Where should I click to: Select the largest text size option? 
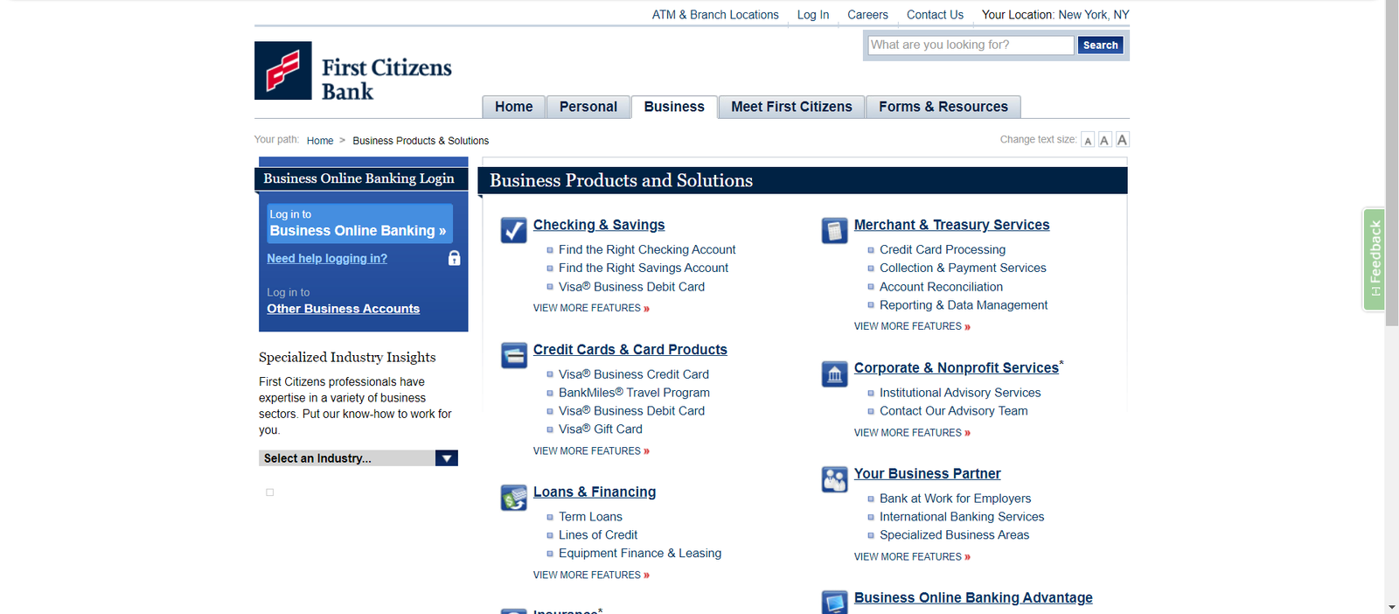tap(1122, 140)
